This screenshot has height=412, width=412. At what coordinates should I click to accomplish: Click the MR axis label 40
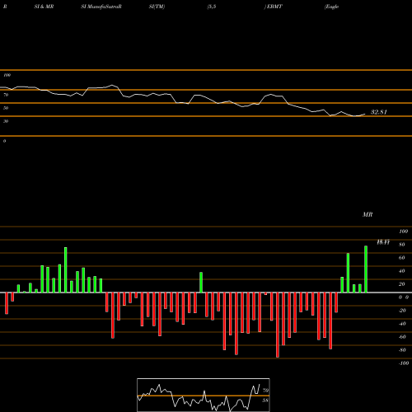pos(402,271)
